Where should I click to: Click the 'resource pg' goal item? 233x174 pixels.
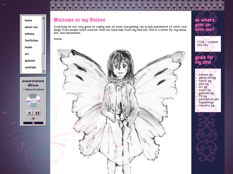[207, 106]
